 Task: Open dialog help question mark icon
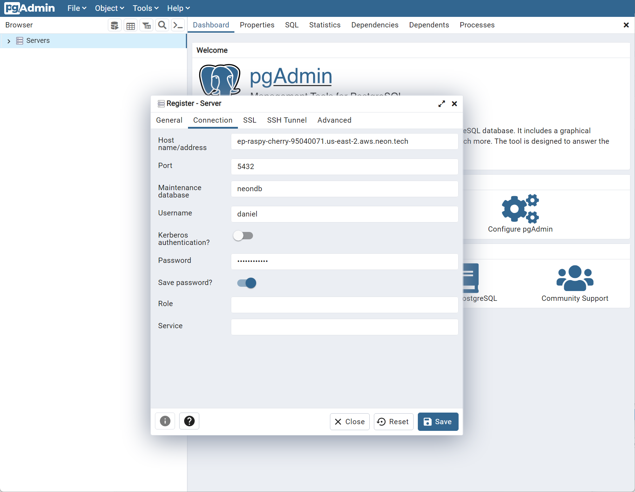[x=189, y=421]
